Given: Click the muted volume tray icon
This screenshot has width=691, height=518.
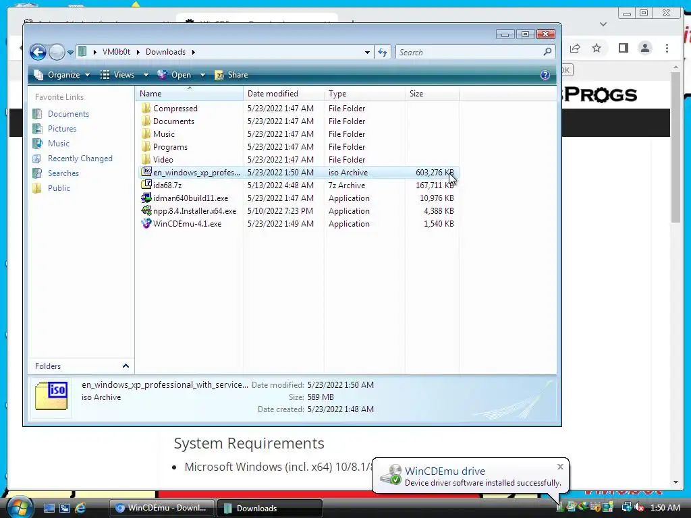Looking at the screenshot, I should [x=639, y=508].
